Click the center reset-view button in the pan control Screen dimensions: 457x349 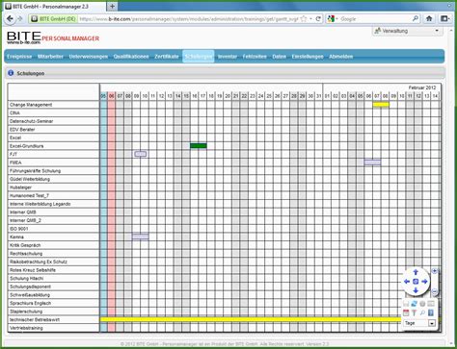tap(416, 282)
